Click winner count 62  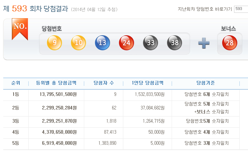(x=114, y=108)
